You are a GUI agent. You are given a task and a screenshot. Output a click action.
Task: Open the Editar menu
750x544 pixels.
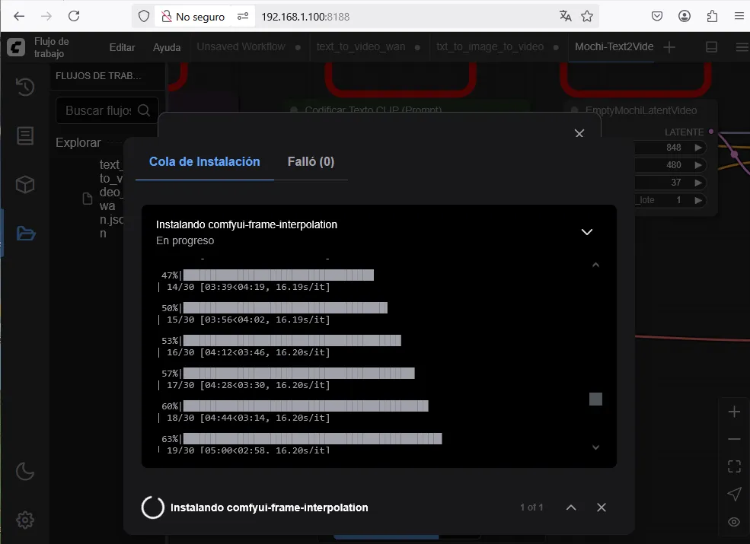pyautogui.click(x=122, y=47)
